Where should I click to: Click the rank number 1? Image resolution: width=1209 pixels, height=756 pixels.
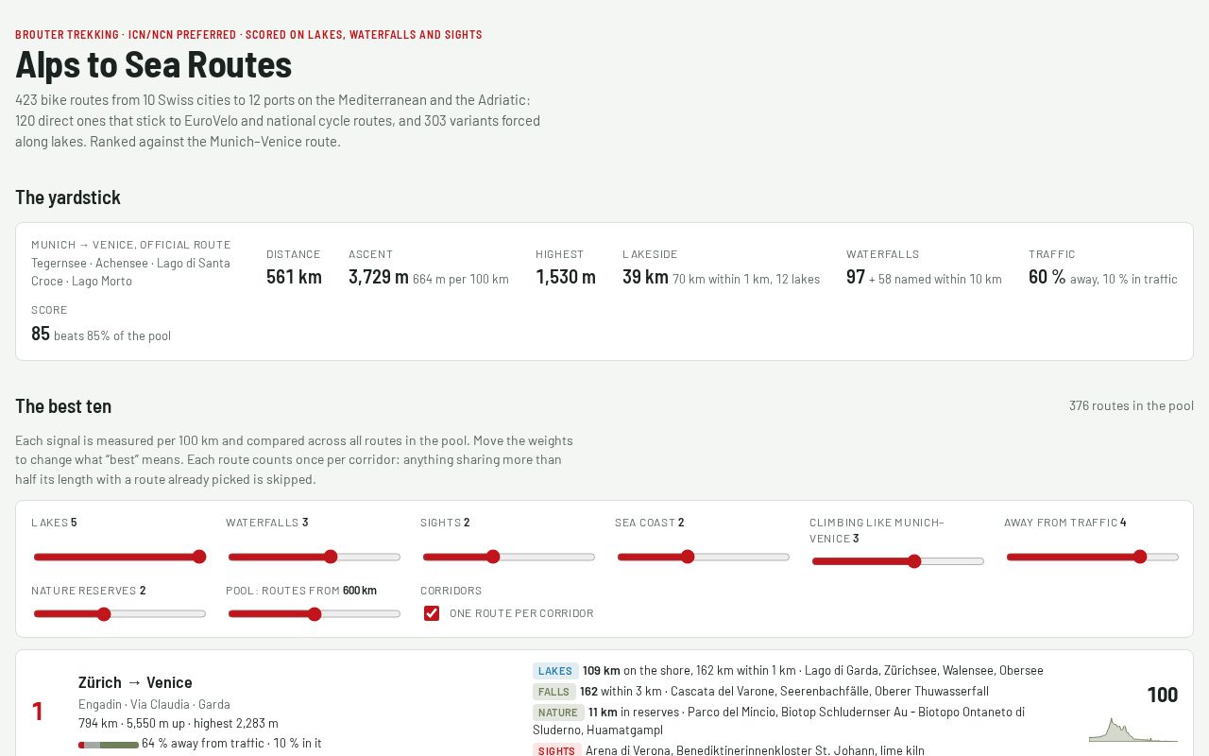coord(38,712)
